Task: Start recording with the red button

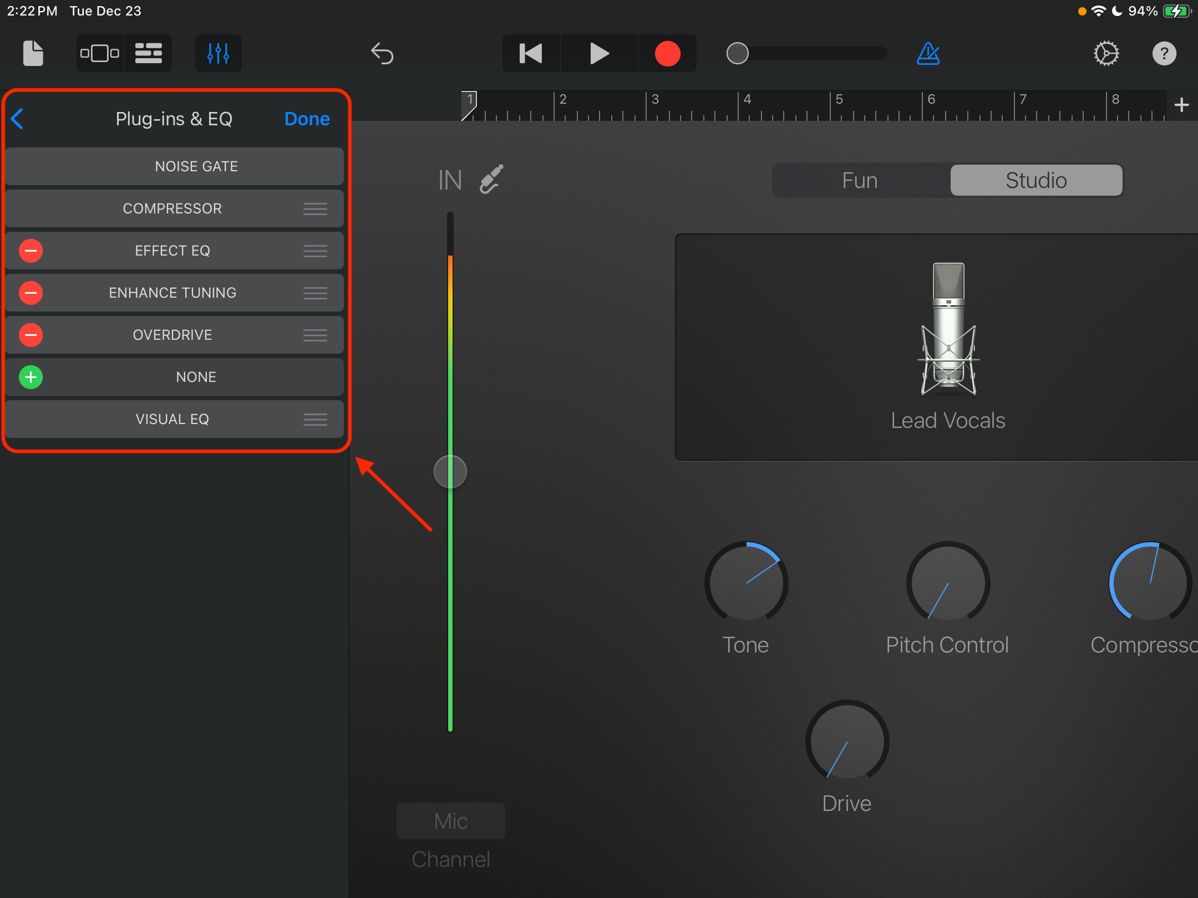Action: pos(667,54)
